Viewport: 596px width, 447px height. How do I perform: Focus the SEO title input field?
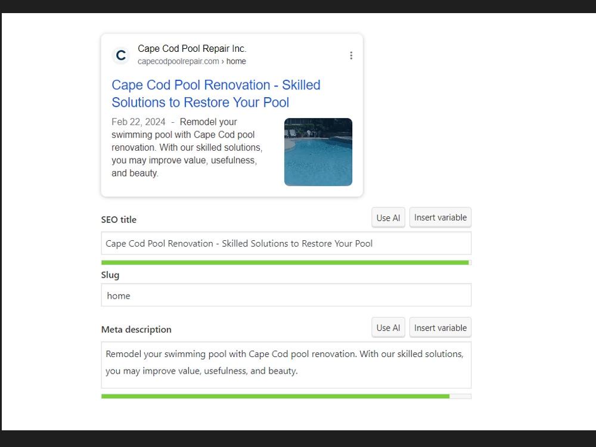coord(286,243)
